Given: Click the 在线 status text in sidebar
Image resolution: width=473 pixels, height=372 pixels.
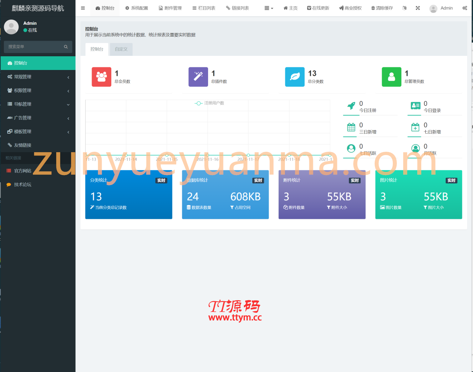Looking at the screenshot, I should (x=33, y=30).
